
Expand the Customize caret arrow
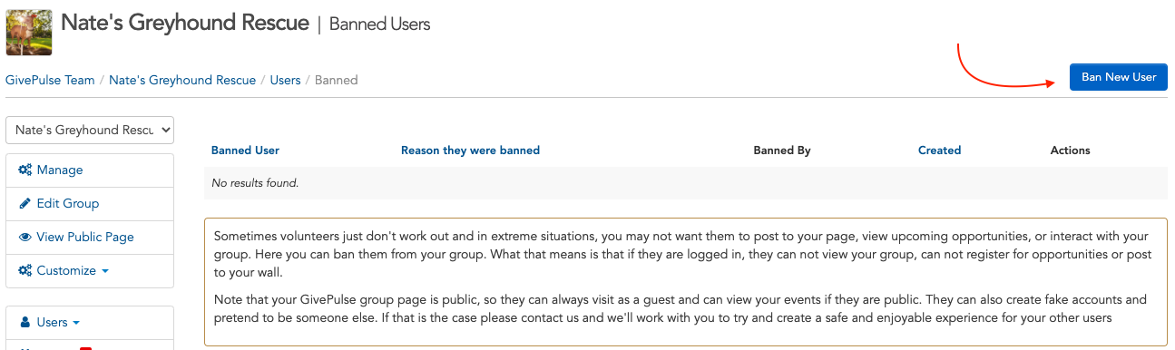(x=105, y=271)
